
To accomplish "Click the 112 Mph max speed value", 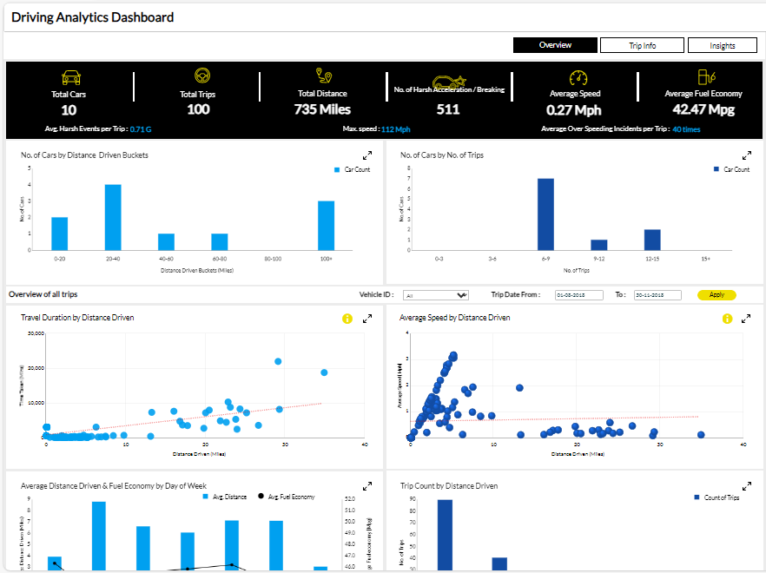I will pos(396,129).
